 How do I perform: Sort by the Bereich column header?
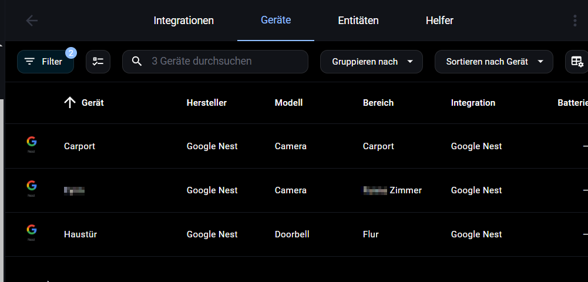(x=378, y=103)
